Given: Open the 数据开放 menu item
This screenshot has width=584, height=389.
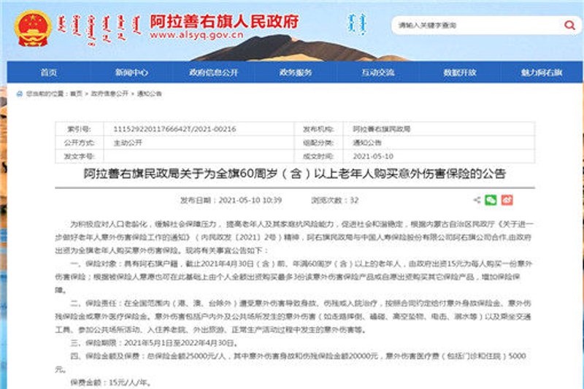Looking at the screenshot, I should tap(460, 72).
